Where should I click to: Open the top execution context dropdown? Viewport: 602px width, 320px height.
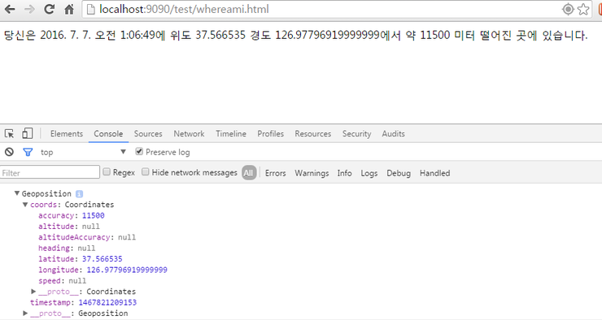click(83, 152)
